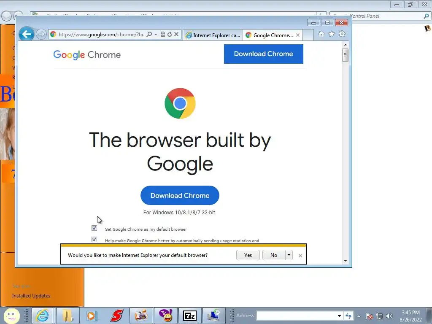Refresh the page using the reload icon
The width and height of the screenshot is (432, 324).
(x=170, y=35)
